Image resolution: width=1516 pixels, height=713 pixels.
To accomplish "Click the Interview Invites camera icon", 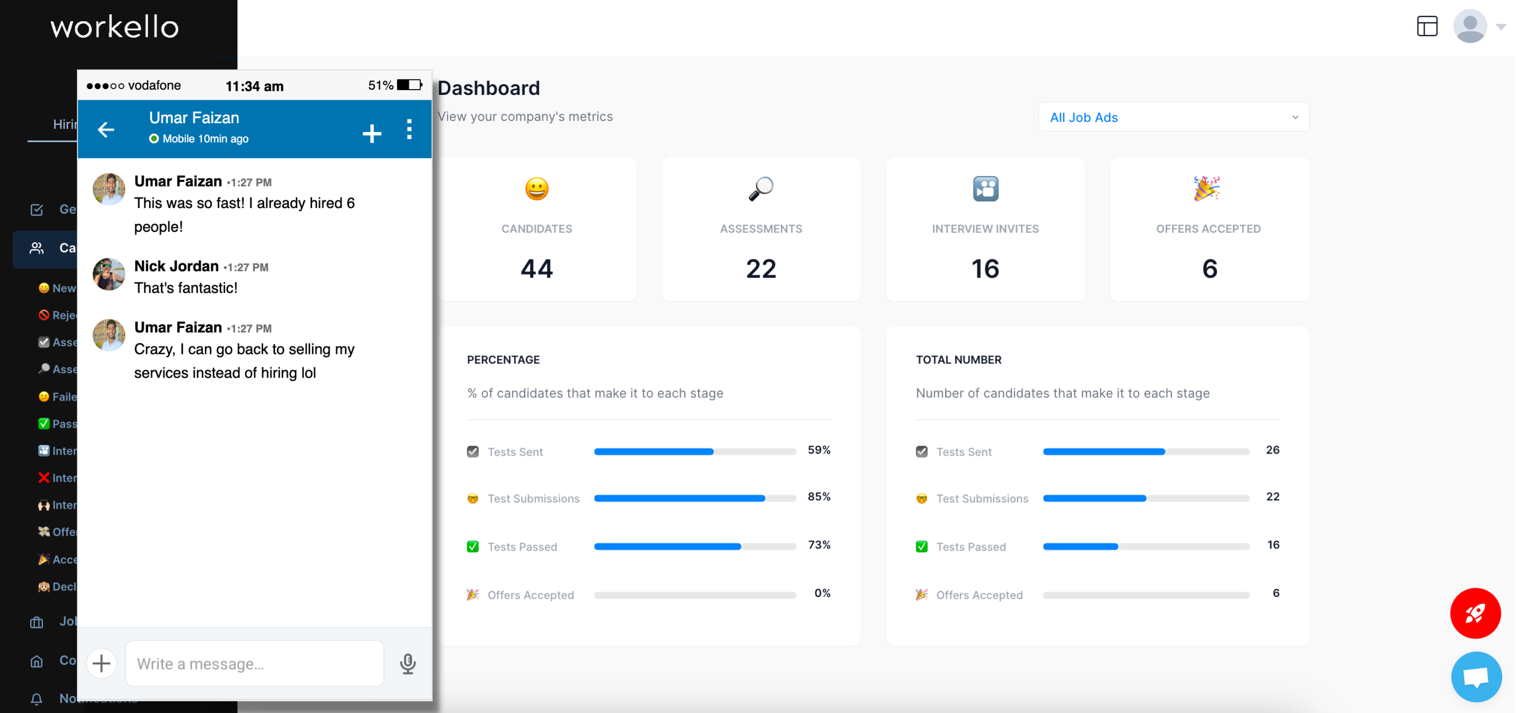I will [985, 189].
